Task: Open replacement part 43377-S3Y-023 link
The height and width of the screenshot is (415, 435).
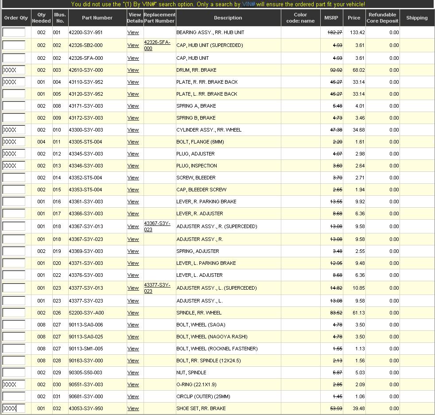Action: [x=157, y=288]
